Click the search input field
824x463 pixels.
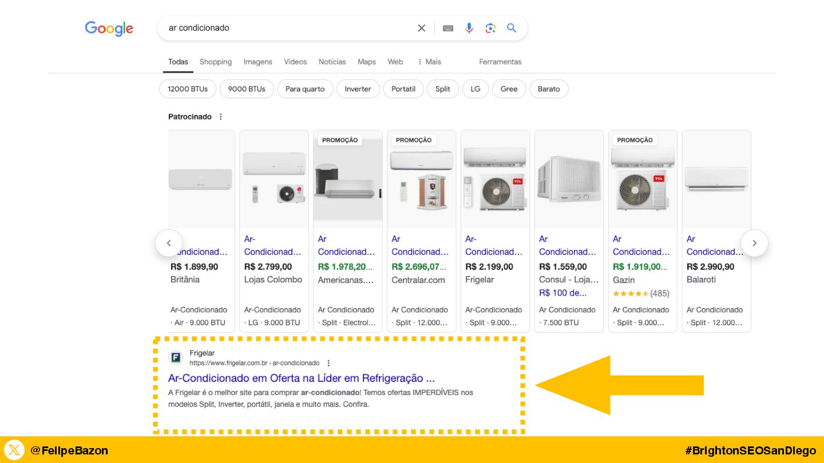pos(286,28)
